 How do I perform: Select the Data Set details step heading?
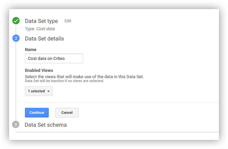point(44,39)
